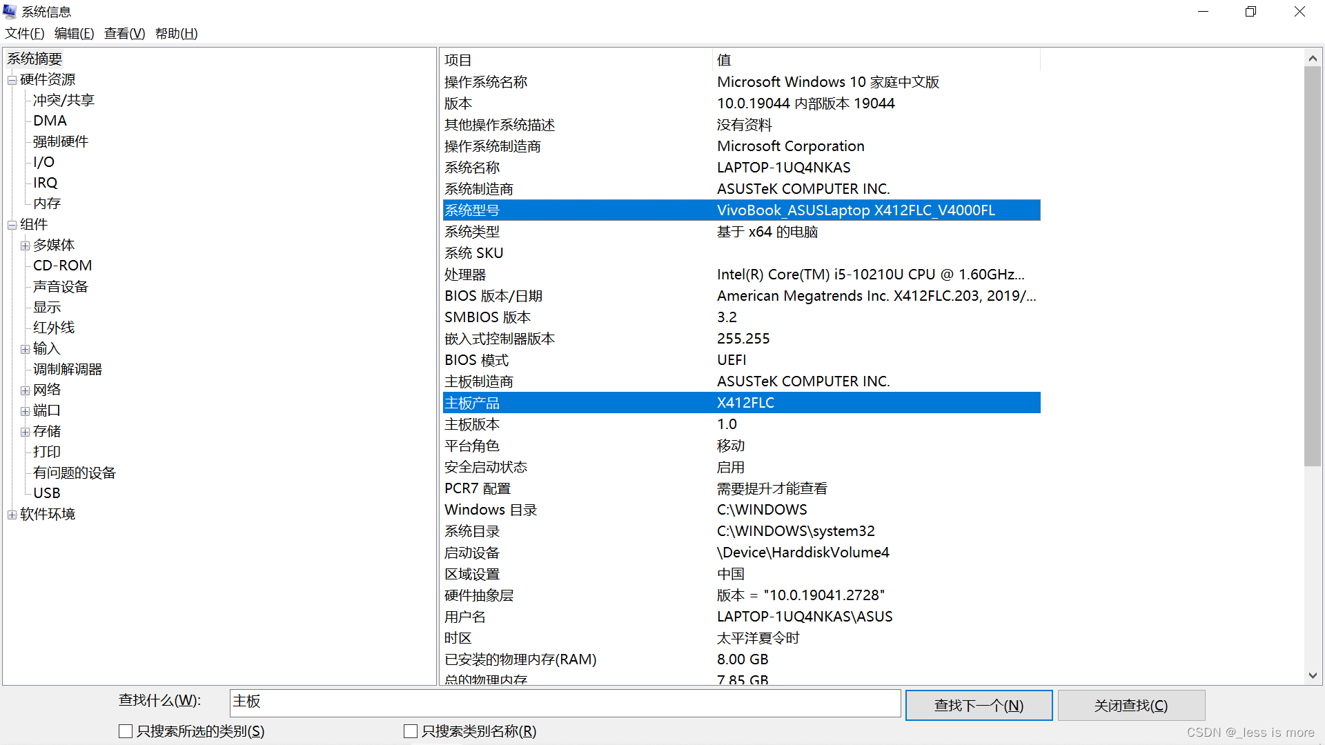The height and width of the screenshot is (745, 1325).
Task: Expand the 软件环境 tree node
Action: [12, 515]
